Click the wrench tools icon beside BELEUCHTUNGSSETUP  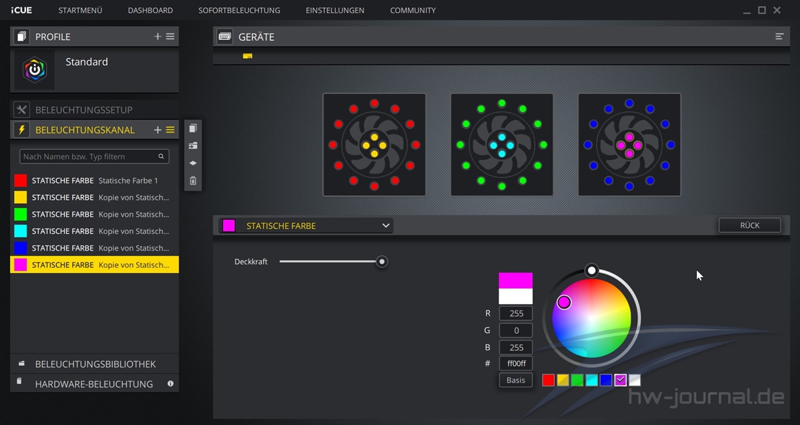21,110
